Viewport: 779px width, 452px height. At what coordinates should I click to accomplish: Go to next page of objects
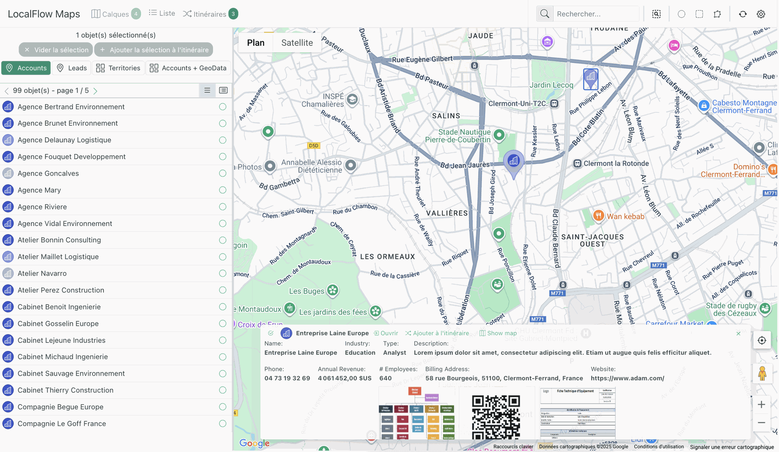(95, 91)
